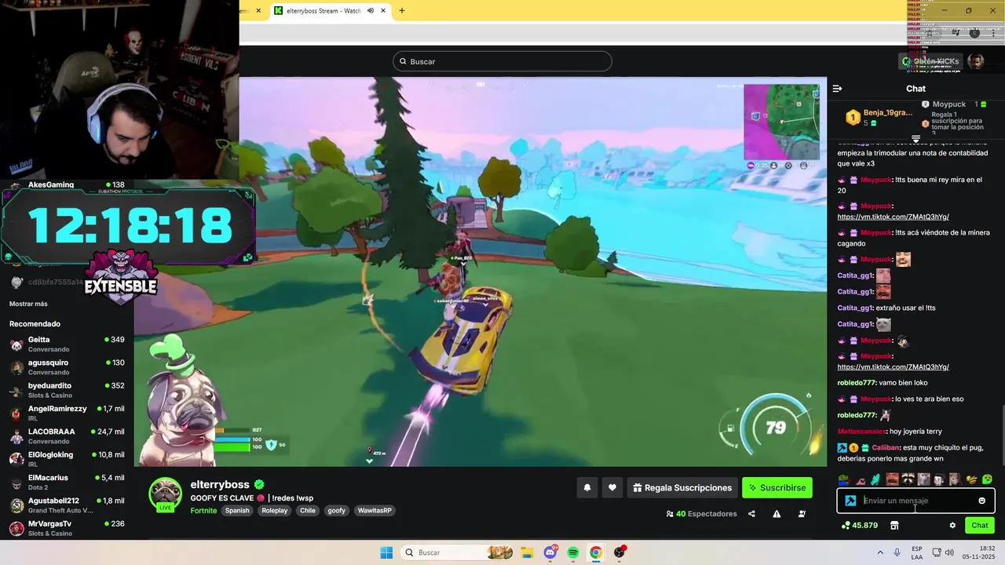Select the Chile tag

click(x=307, y=510)
